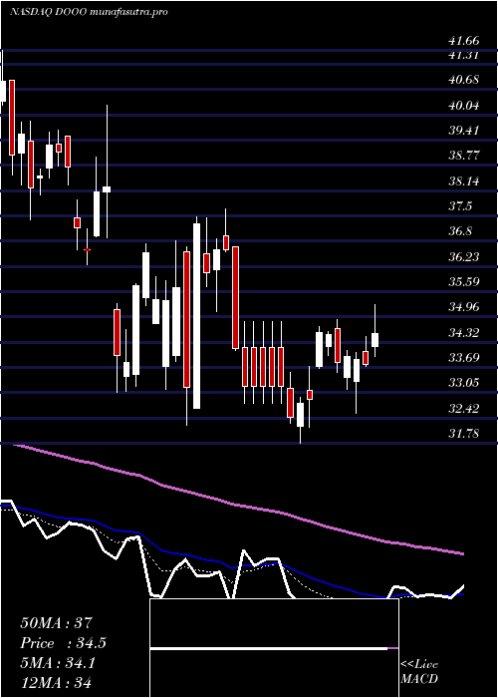Click the 50MA : 37 indicator text
The height and width of the screenshot is (698, 498).
57,623
